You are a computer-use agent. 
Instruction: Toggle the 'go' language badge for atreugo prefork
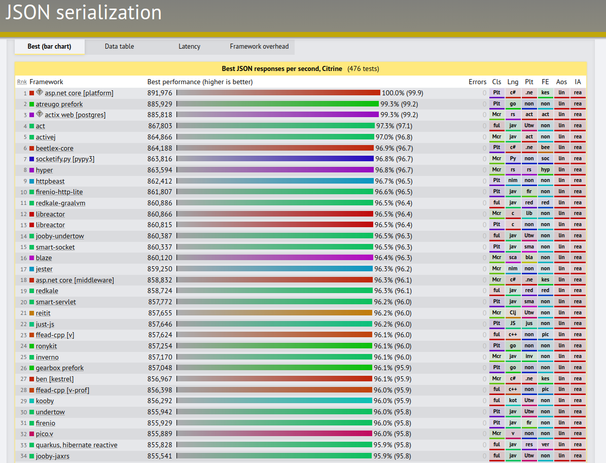[513, 103]
